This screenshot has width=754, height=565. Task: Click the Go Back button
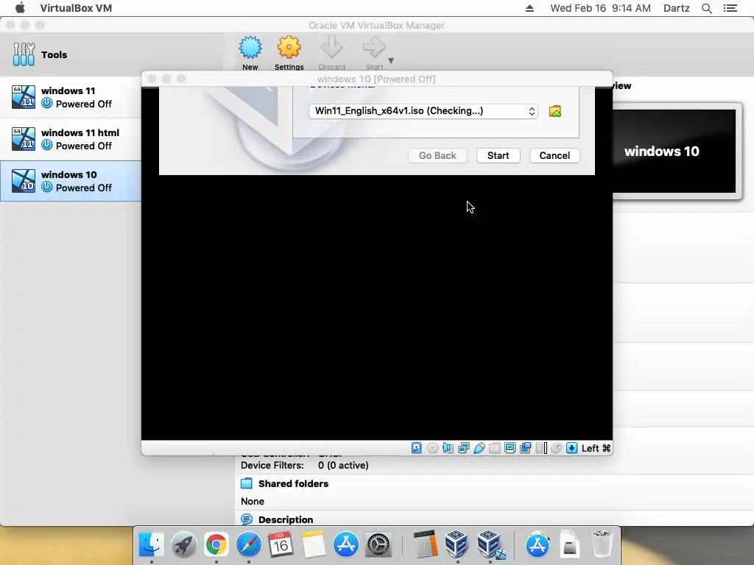tap(437, 156)
